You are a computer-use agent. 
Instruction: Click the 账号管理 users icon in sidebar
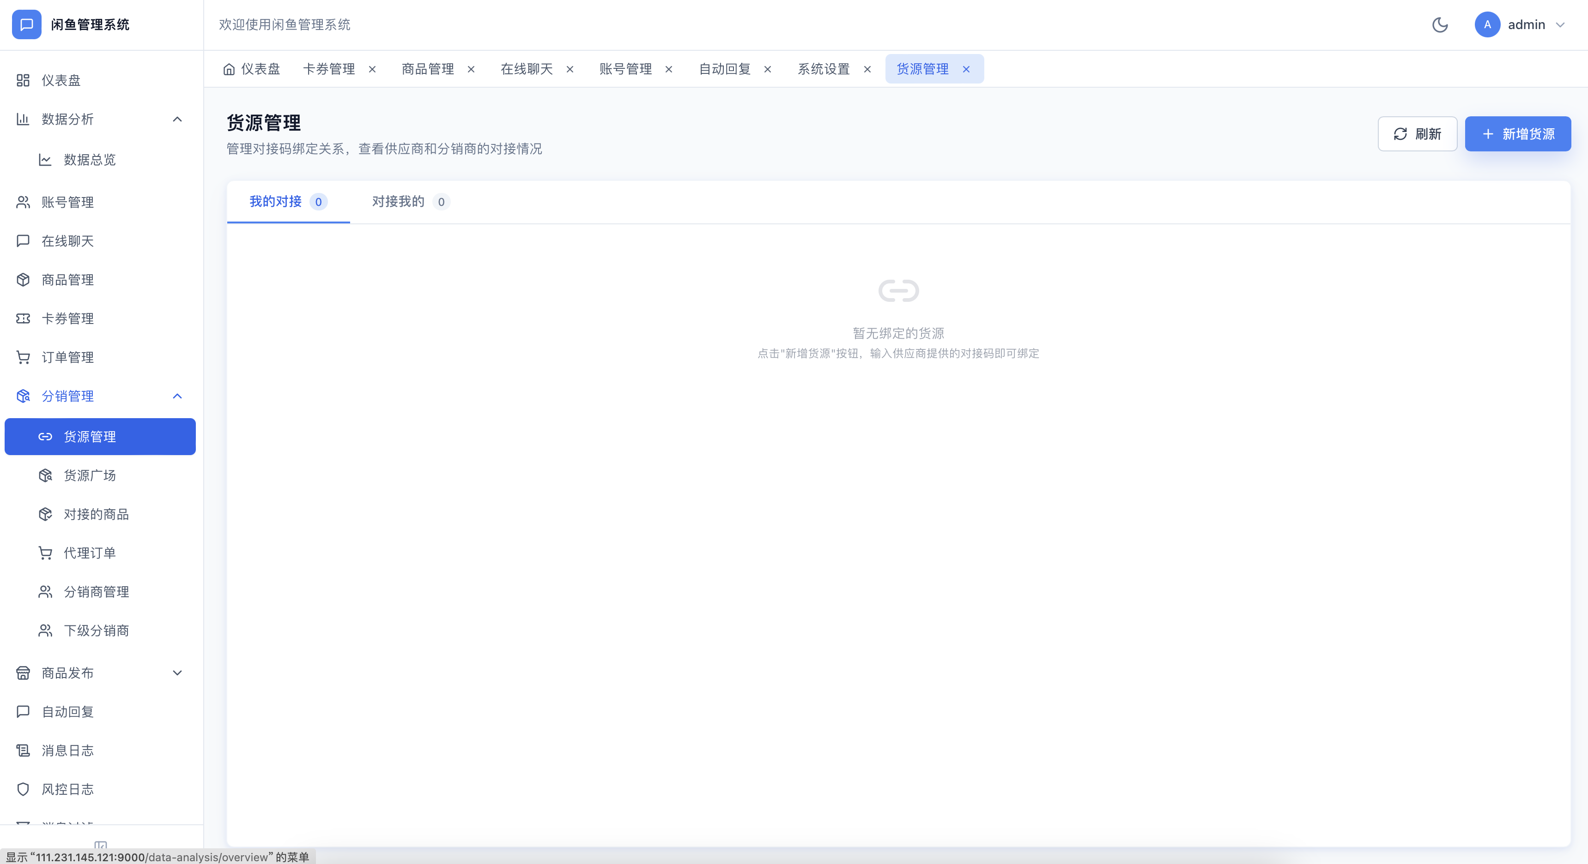tap(23, 202)
